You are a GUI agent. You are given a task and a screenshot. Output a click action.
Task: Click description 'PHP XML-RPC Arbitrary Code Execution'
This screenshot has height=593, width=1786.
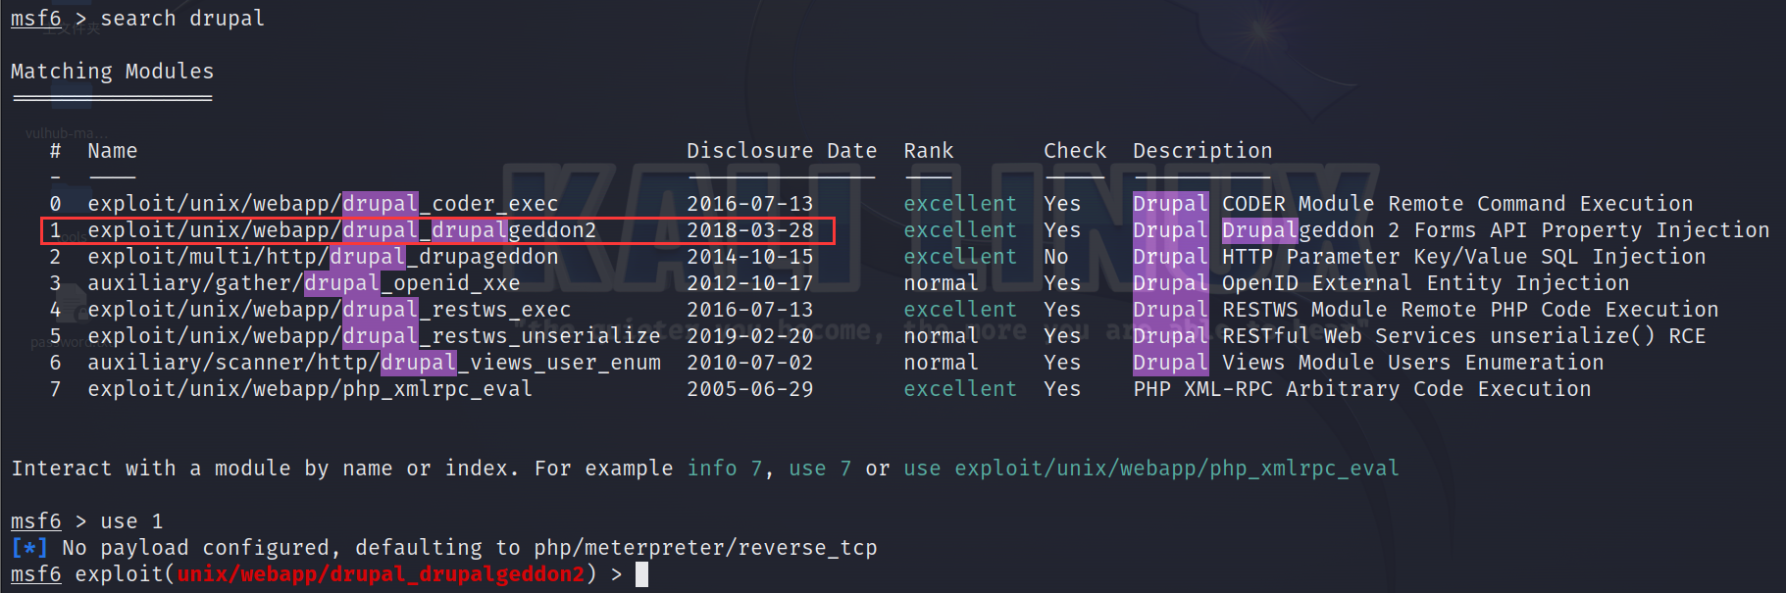pos(1362,389)
